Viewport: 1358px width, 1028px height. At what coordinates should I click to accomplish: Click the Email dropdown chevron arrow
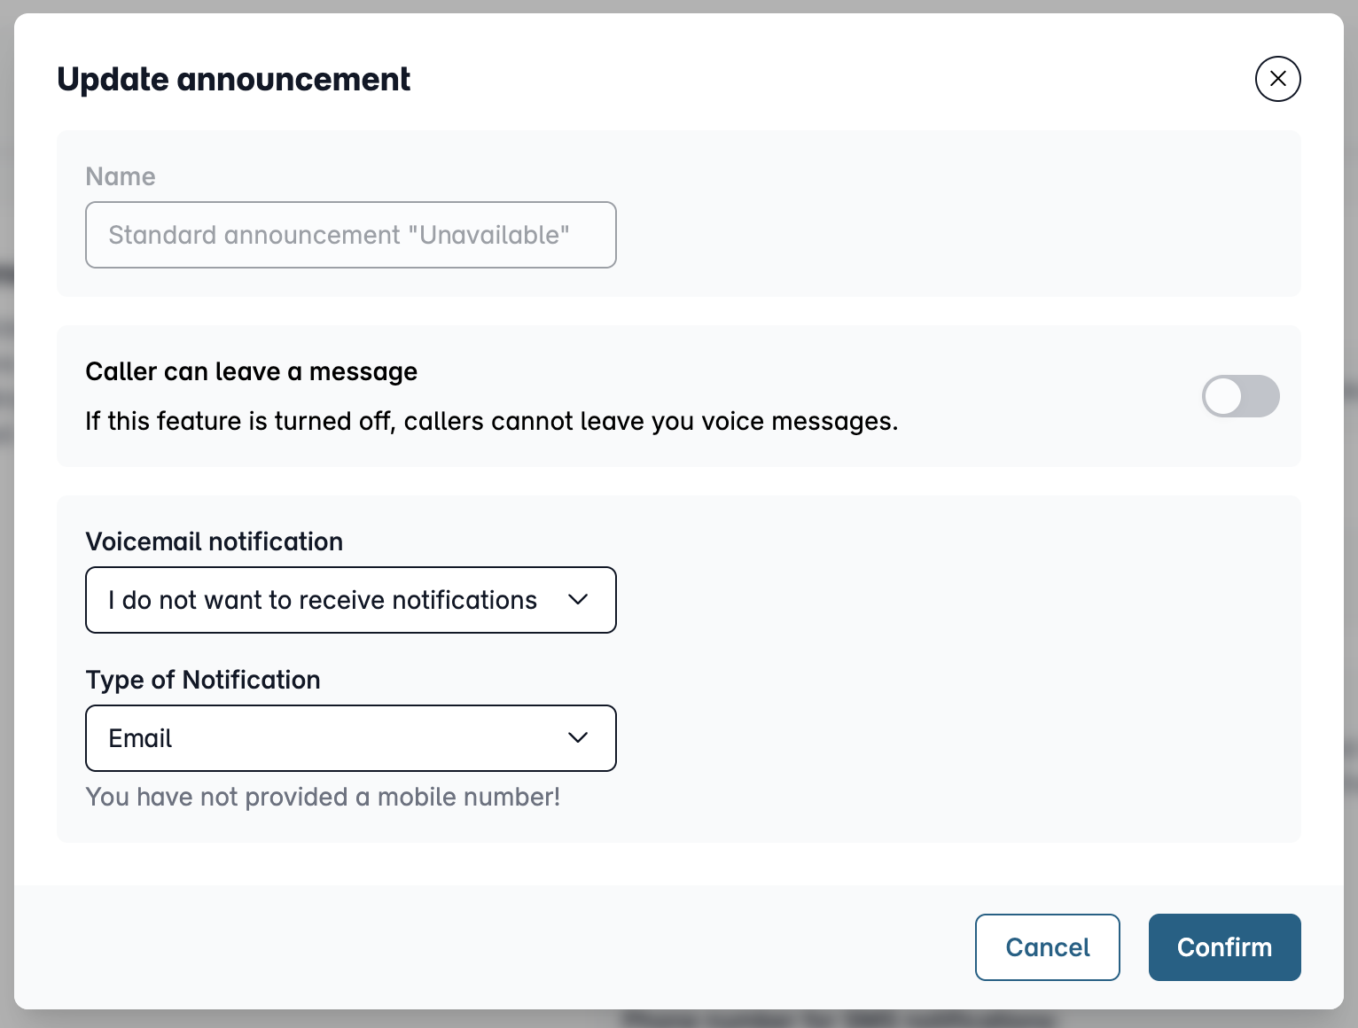click(578, 738)
